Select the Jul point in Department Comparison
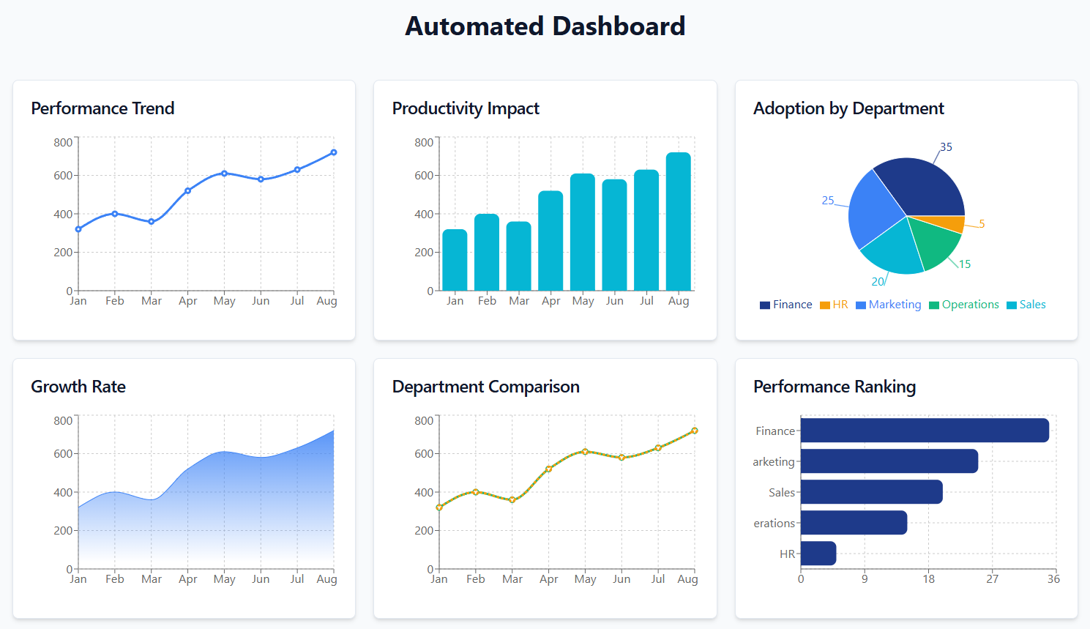Image resolution: width=1090 pixels, height=629 pixels. pyautogui.click(x=658, y=447)
